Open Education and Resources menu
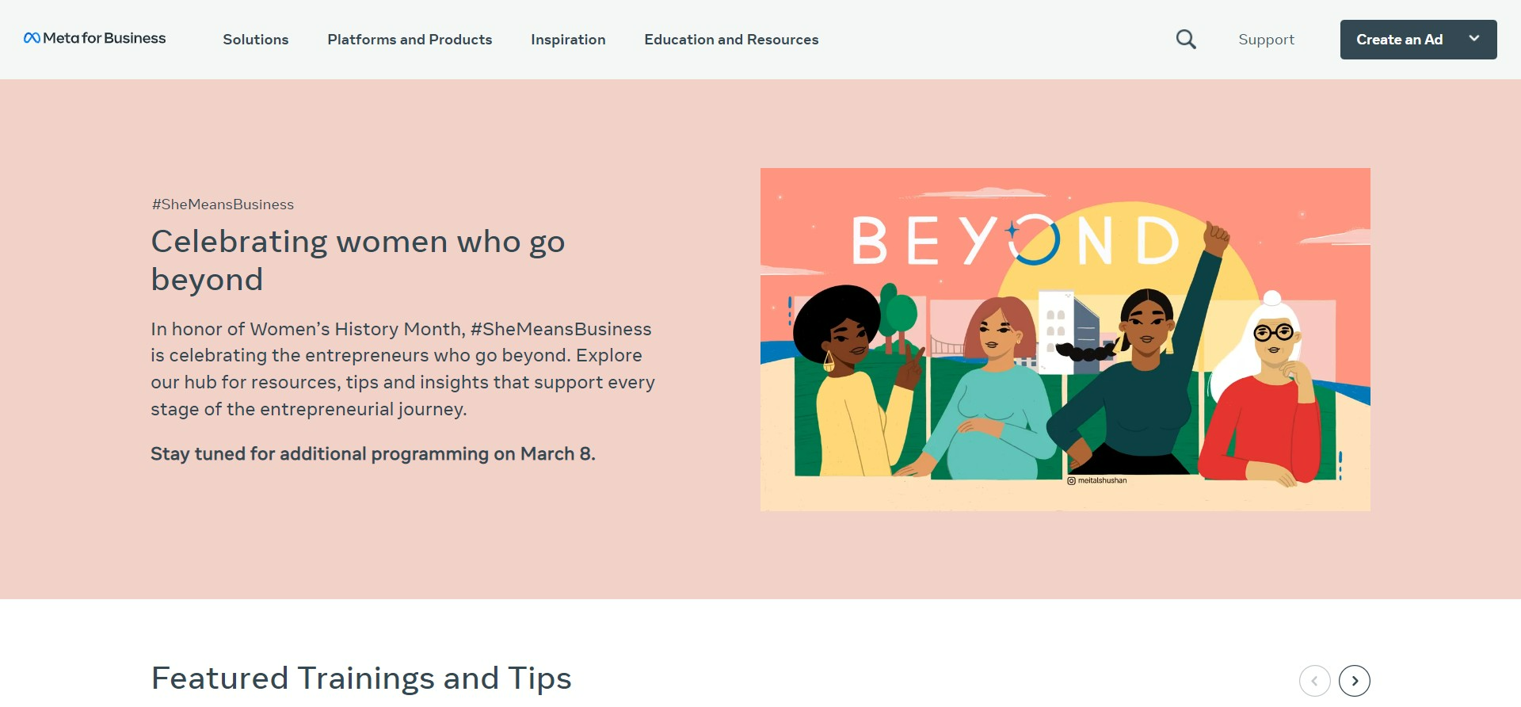This screenshot has height=707, width=1521. pyautogui.click(x=731, y=40)
